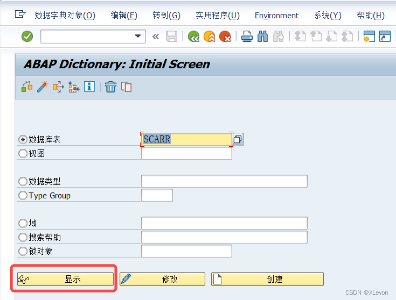
Task: Open the Environment menu
Action: (276, 16)
